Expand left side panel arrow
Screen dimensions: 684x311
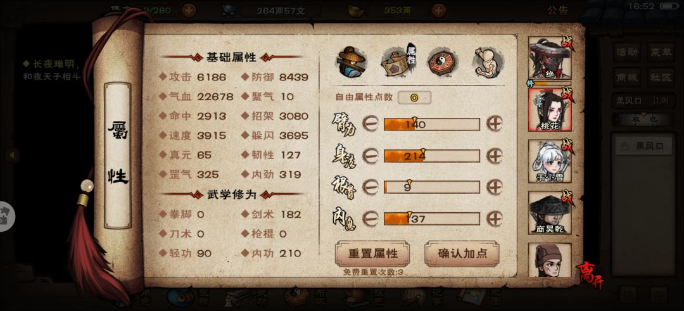tap(12, 155)
